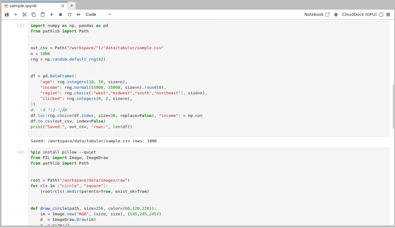Select the sample.ipynb tab

click(23, 6)
